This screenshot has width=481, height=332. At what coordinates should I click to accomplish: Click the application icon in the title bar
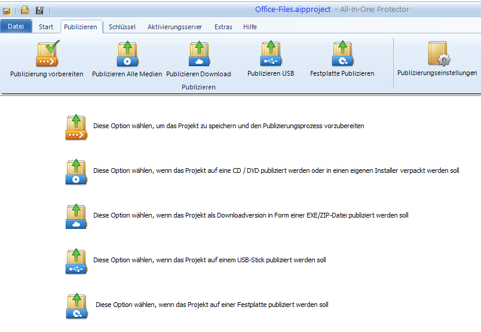click(7, 10)
